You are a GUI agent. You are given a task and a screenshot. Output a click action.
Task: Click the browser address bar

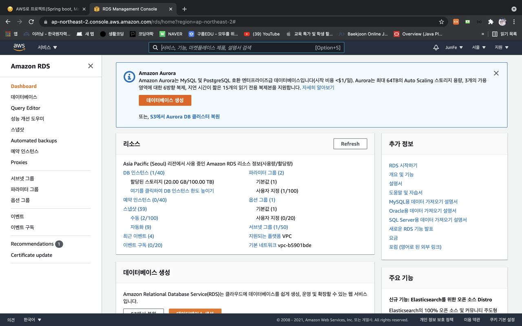243,22
